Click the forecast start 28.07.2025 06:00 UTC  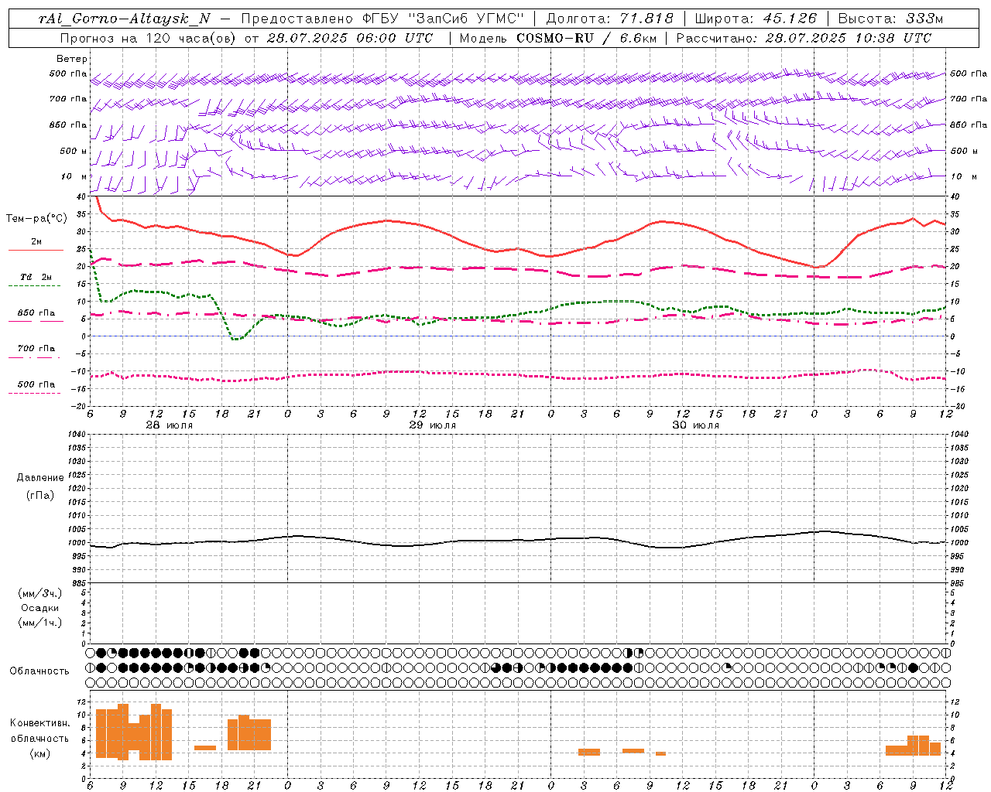(350, 38)
